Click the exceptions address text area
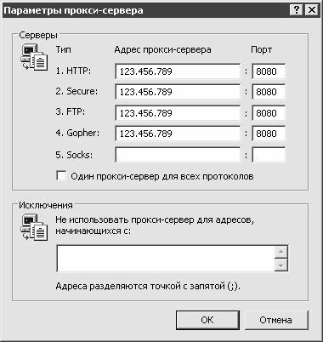 166,259
